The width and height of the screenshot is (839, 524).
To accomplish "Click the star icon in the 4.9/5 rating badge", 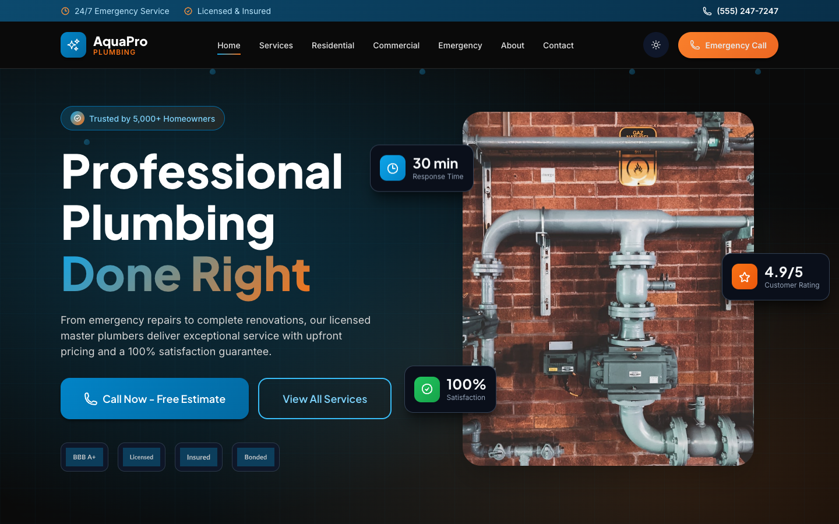I will point(744,277).
